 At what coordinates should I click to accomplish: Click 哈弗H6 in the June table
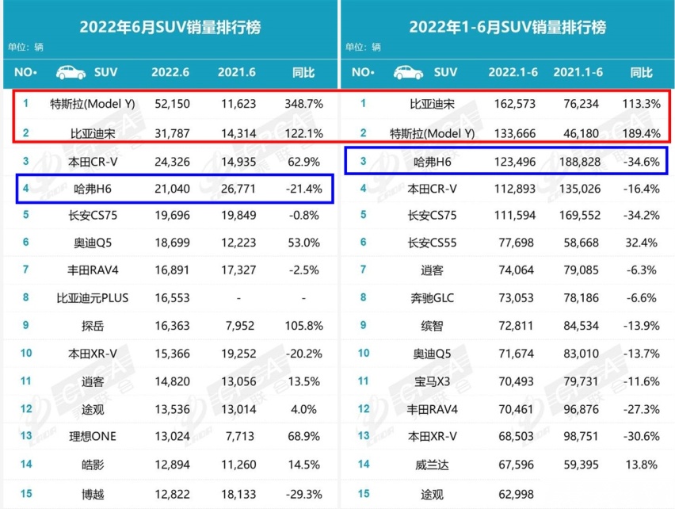pyautogui.click(x=93, y=189)
